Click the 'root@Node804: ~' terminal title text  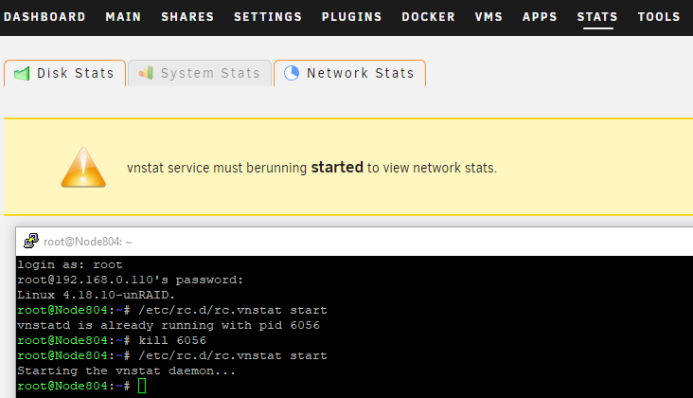[x=87, y=242]
